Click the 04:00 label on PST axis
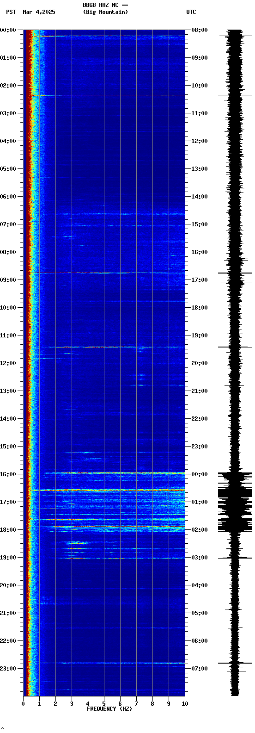 (x=8, y=141)
